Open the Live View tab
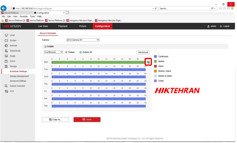Image resolution: width=237 pixels, height=143 pixels. click(x=43, y=26)
